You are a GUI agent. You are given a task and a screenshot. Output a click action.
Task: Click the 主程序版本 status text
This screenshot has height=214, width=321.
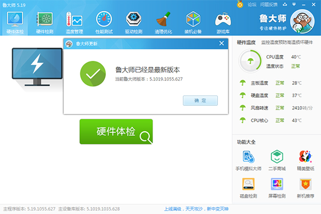[29, 209]
